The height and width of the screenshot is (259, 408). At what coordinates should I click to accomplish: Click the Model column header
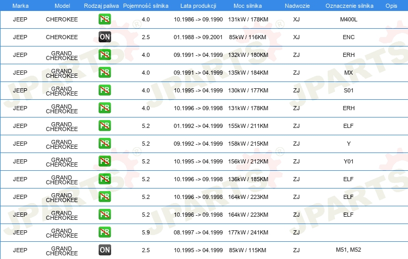coord(62,6)
